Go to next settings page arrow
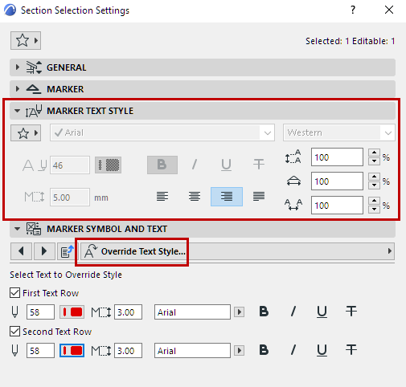 [44, 251]
